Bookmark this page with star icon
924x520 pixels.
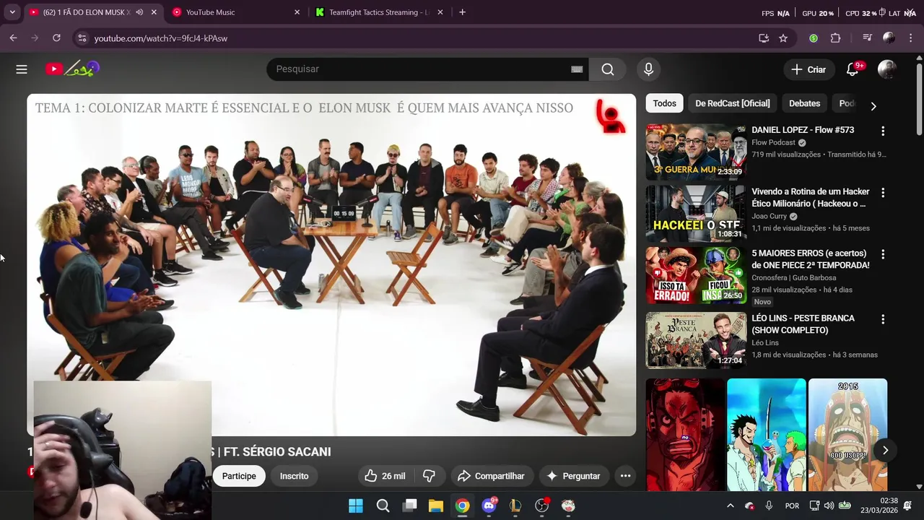tap(783, 38)
